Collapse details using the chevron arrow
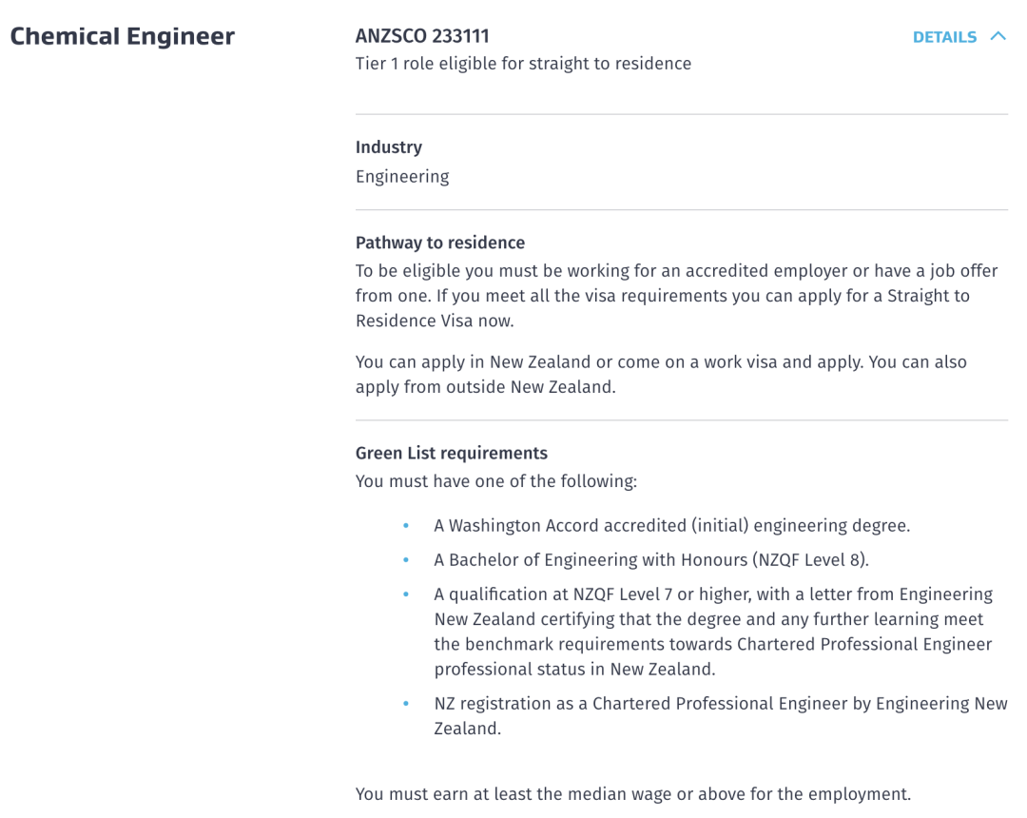This screenshot has width=1027, height=818. 998,37
